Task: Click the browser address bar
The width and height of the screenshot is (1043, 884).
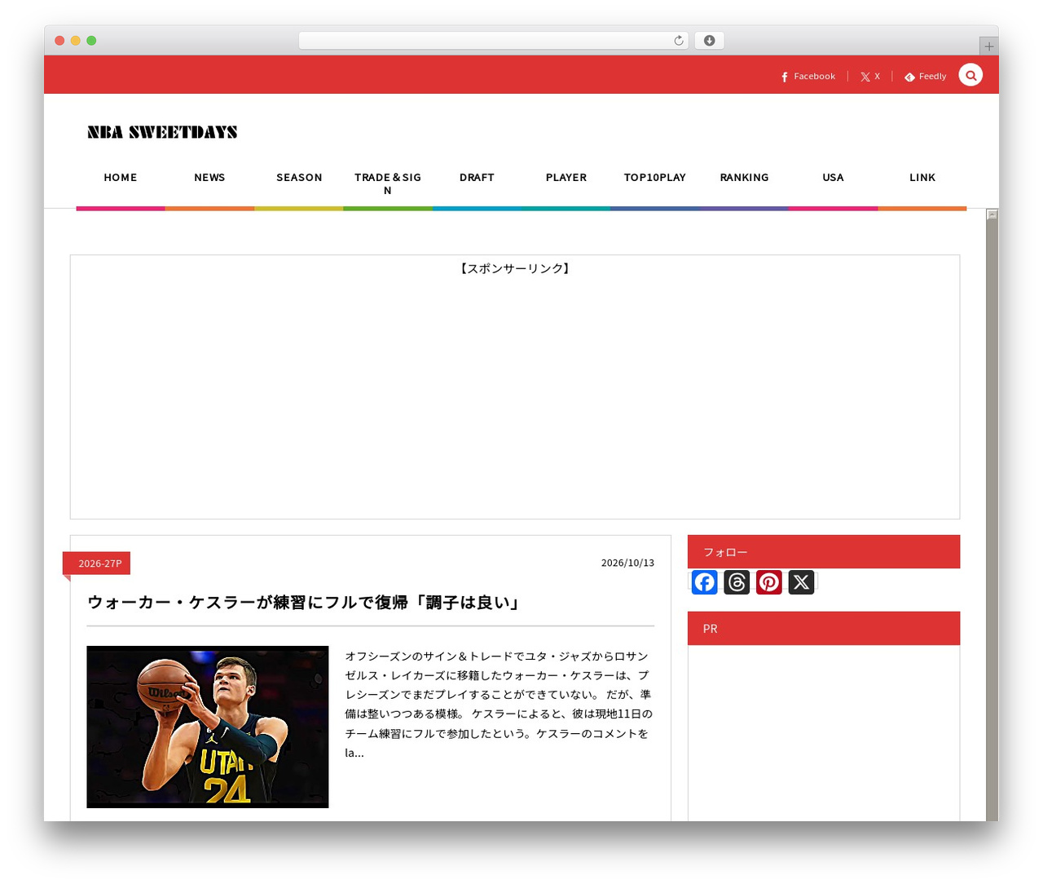Action: 493,41
